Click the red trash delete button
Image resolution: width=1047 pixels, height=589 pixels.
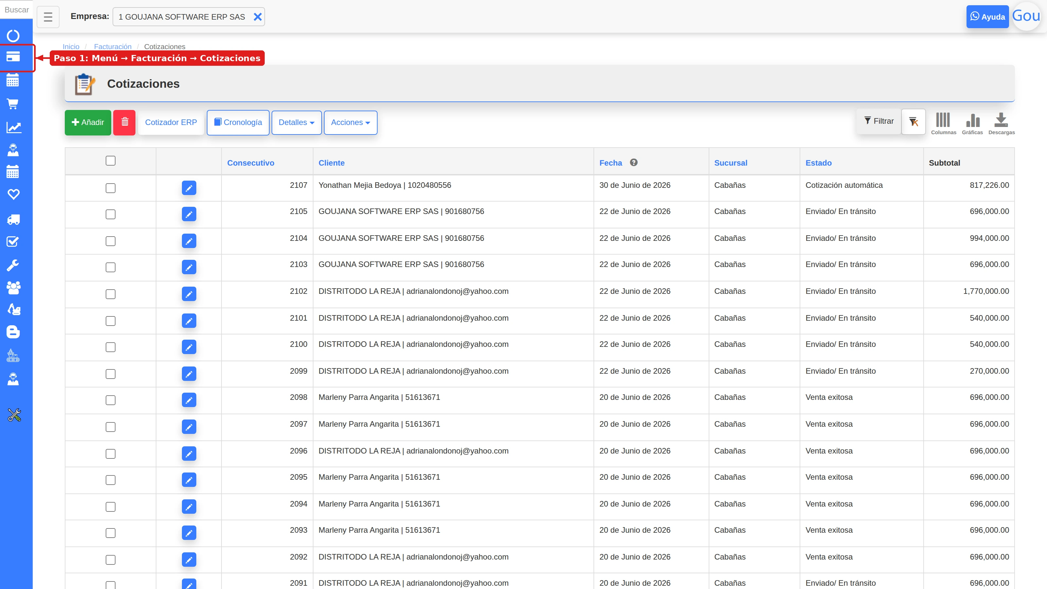[x=124, y=122]
